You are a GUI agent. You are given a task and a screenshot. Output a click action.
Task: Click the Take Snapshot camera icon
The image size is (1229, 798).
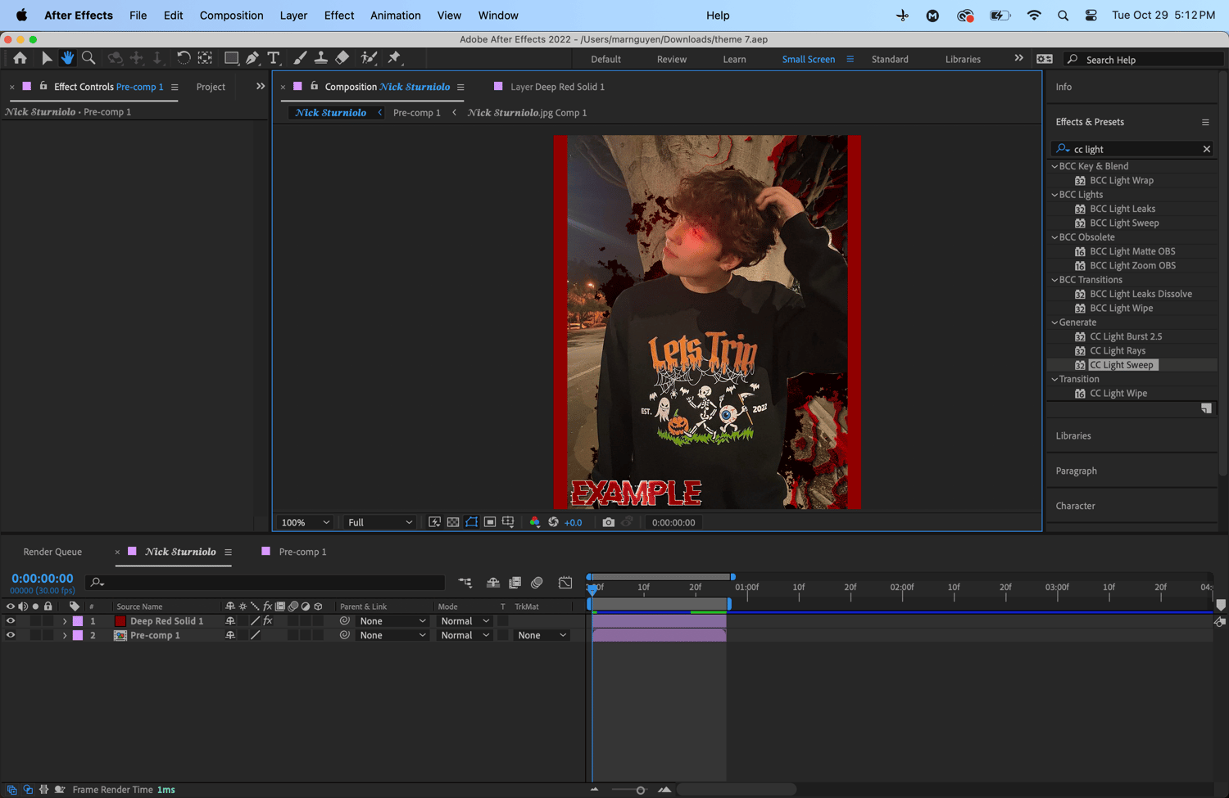pyautogui.click(x=608, y=522)
